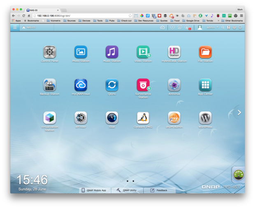This screenshot has width=255, height=208.
Task: Open HybridDesk Station
Action: click(174, 52)
